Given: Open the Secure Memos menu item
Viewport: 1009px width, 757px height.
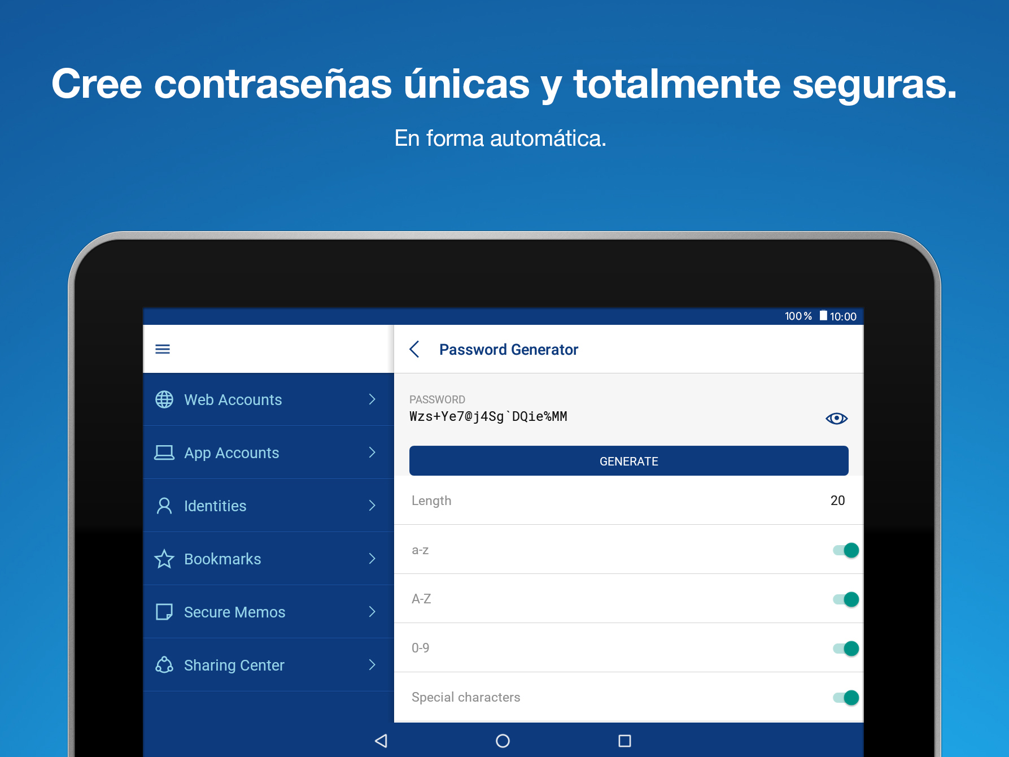Looking at the screenshot, I should coord(269,612).
